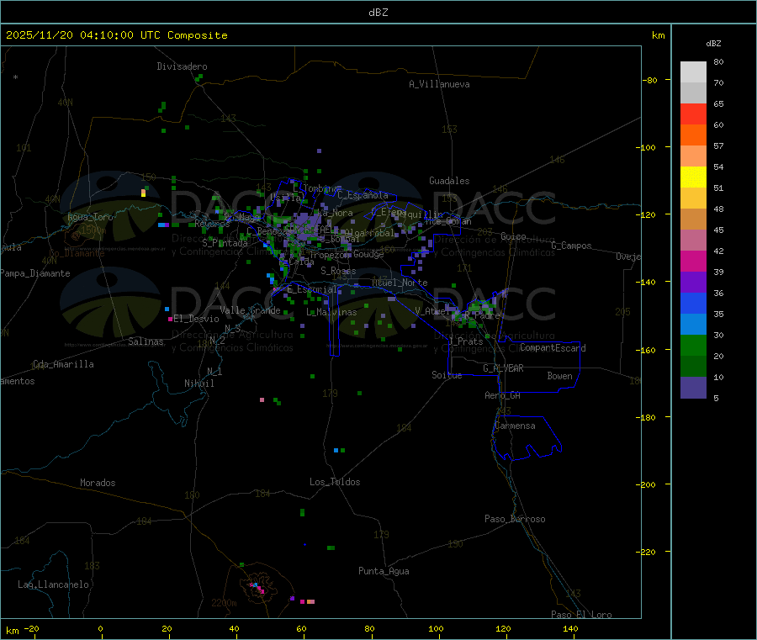757x640 pixels.
Task: Select the -20 tick on the horizontal axis
Action: coord(31,628)
